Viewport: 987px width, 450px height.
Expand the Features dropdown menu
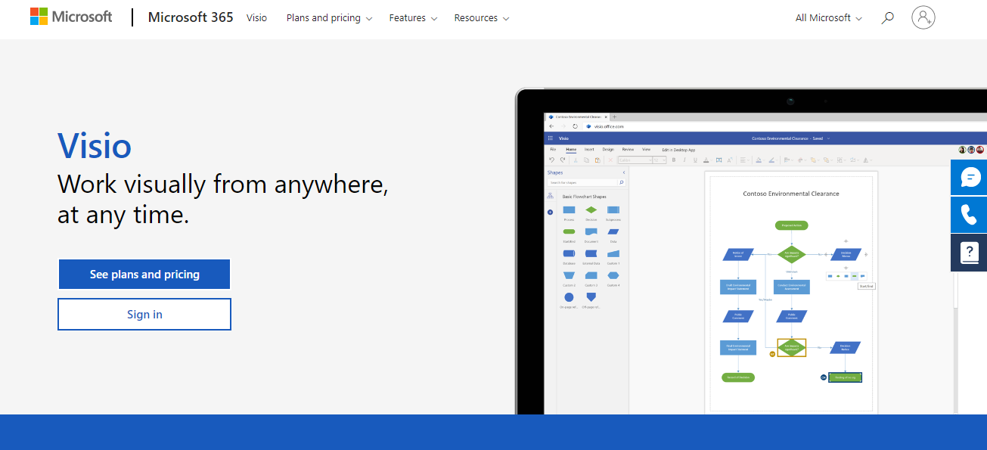413,17
